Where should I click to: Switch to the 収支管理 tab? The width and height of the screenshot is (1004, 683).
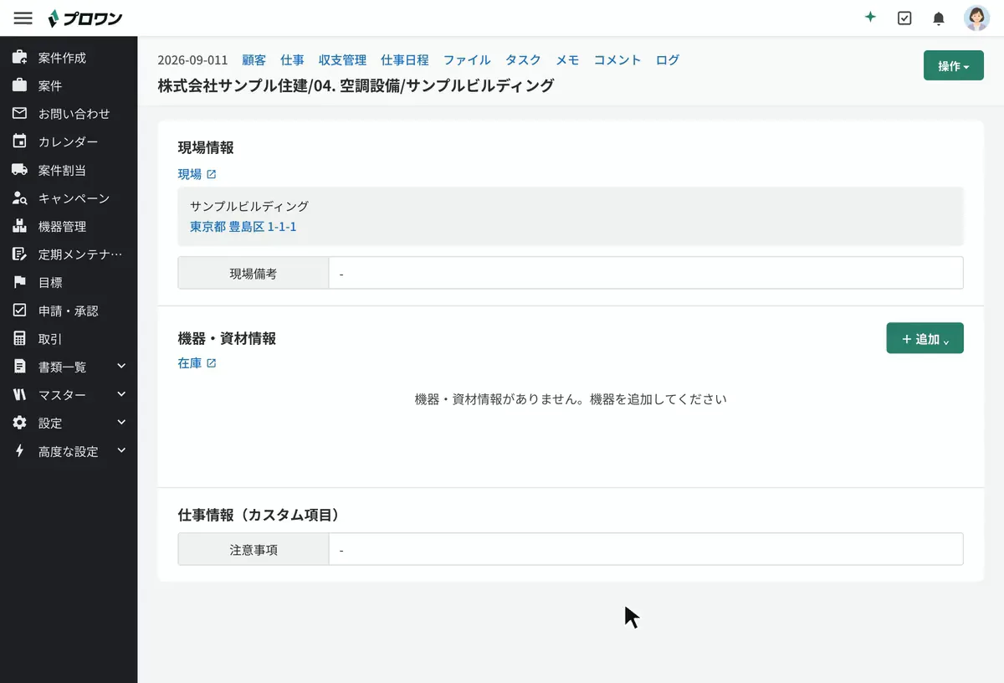(x=342, y=60)
